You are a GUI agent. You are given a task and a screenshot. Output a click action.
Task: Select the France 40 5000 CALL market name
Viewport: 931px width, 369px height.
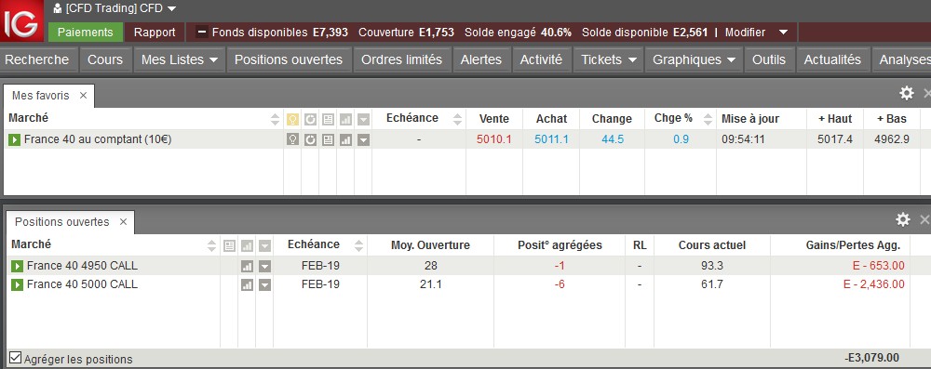coord(82,284)
